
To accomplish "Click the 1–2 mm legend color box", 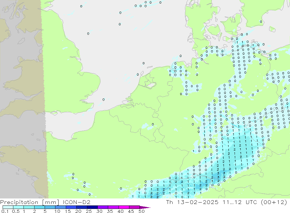I will click(x=29, y=207).
